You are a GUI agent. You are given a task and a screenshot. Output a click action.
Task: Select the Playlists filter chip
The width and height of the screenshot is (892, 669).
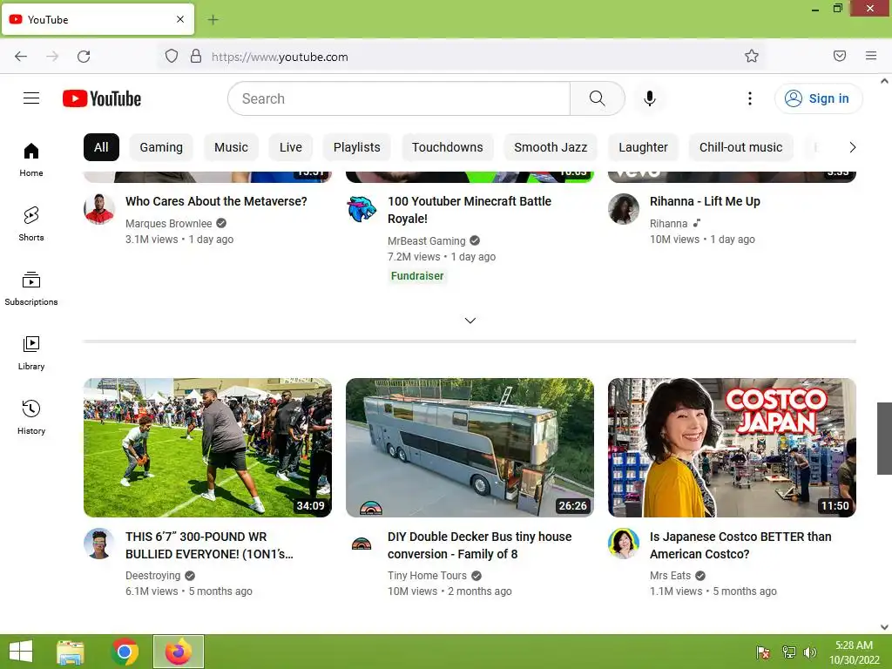coord(356,147)
